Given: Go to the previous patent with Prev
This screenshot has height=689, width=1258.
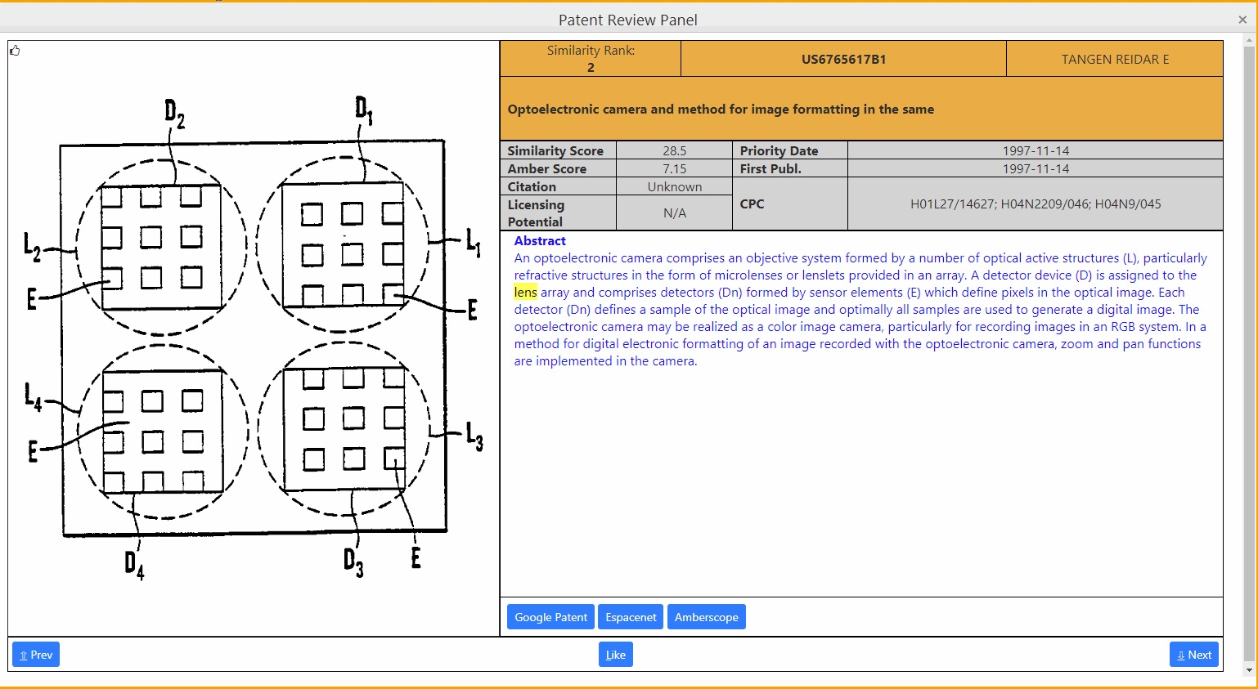Looking at the screenshot, I should coord(36,655).
